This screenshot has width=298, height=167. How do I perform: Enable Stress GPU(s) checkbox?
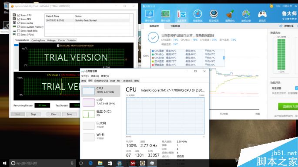click(19, 35)
